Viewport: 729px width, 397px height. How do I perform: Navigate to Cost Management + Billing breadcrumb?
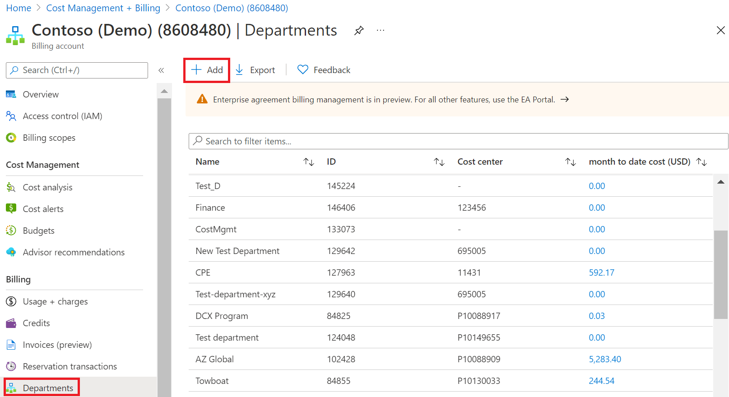tap(103, 8)
